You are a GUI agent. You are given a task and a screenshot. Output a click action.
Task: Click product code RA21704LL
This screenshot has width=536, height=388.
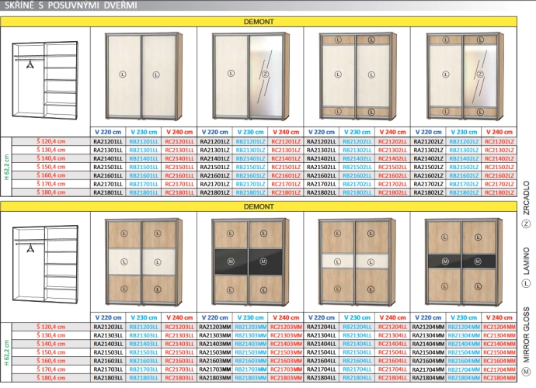point(322,369)
